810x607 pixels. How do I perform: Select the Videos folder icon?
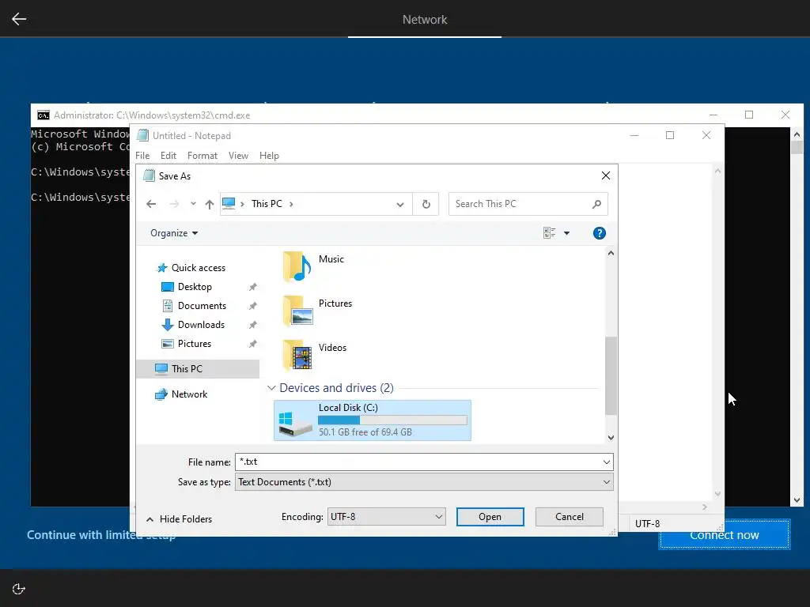(x=297, y=355)
